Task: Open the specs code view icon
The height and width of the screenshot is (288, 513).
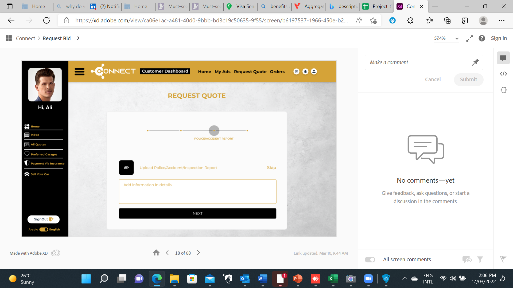Action: click(x=503, y=74)
